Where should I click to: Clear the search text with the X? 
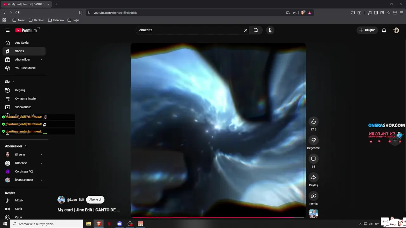[x=246, y=30]
